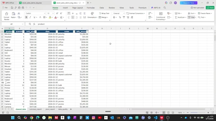This screenshot has height=121, width=216.
Task: Apply the yellow fill color swatch
Action: point(50,17)
